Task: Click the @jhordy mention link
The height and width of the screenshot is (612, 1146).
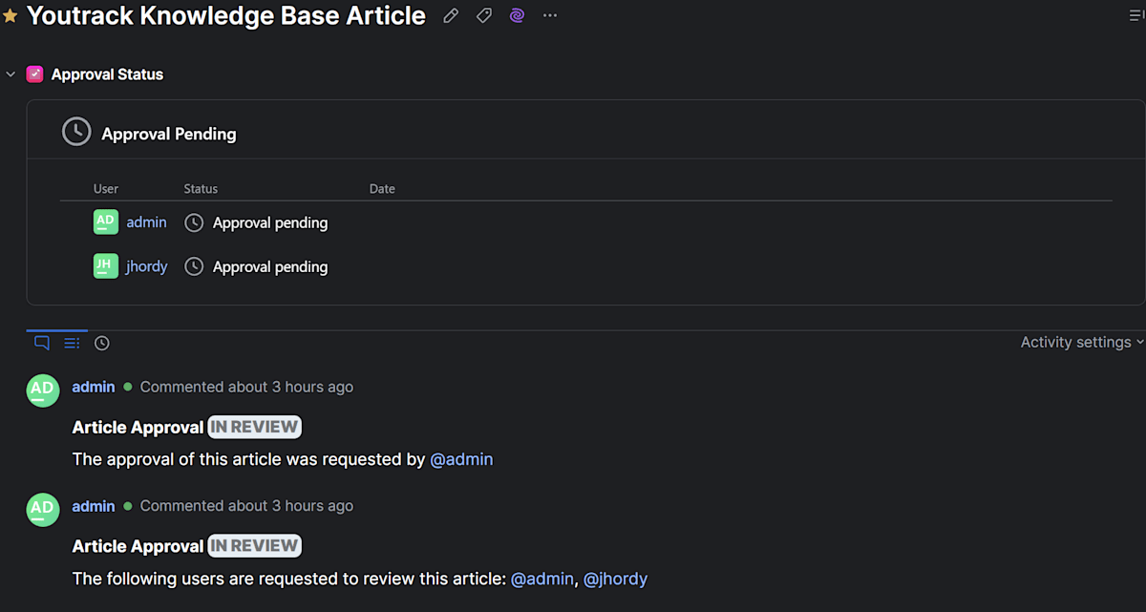Action: coord(616,579)
